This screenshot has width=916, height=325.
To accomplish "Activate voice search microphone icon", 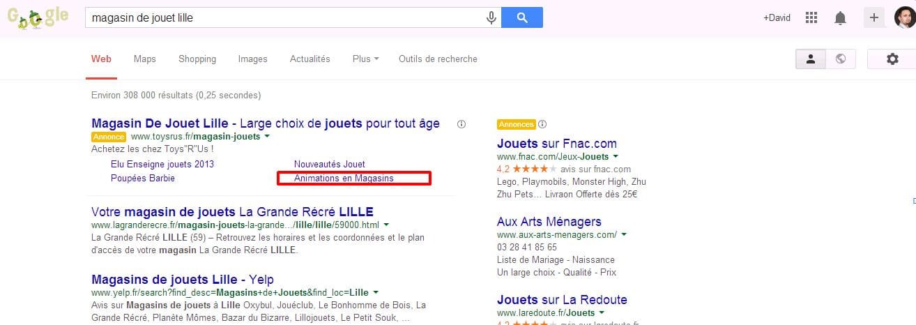I will [491, 17].
